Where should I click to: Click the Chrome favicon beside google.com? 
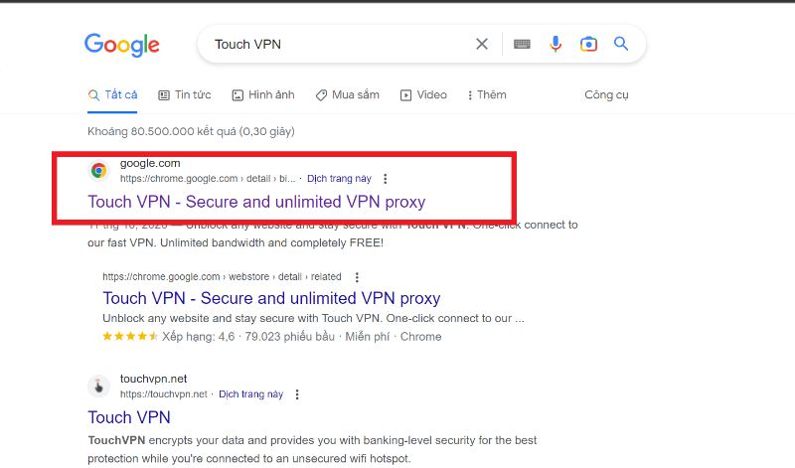pyautogui.click(x=98, y=171)
